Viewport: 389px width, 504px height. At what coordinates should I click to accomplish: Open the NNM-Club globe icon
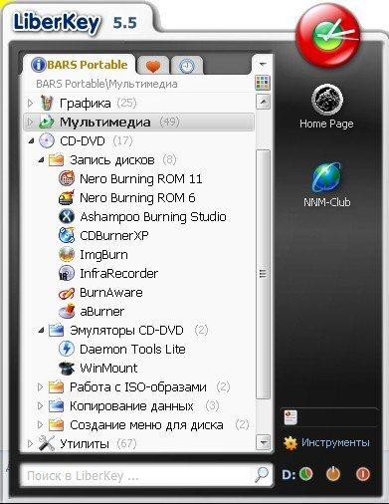tap(326, 177)
